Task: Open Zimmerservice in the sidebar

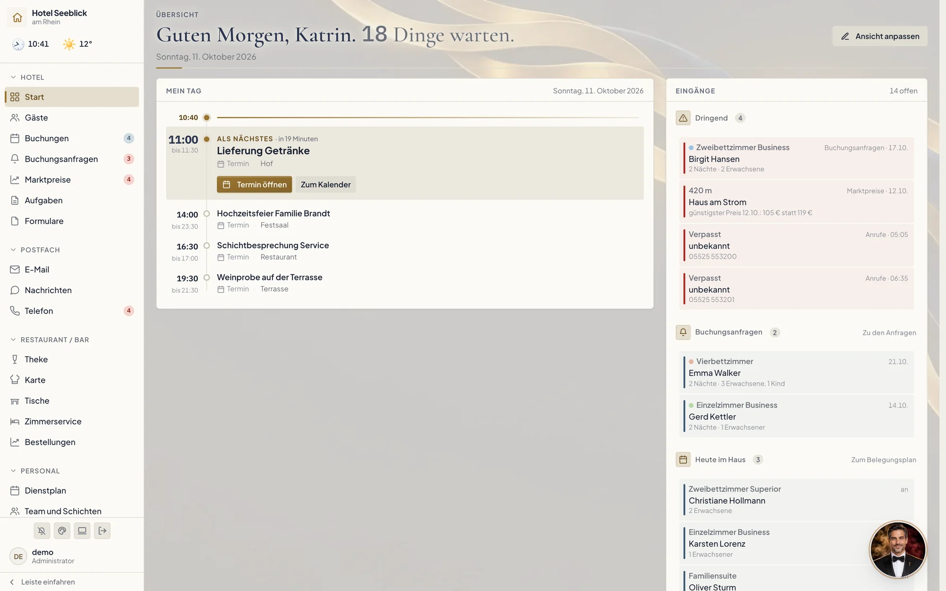Action: [72, 422]
